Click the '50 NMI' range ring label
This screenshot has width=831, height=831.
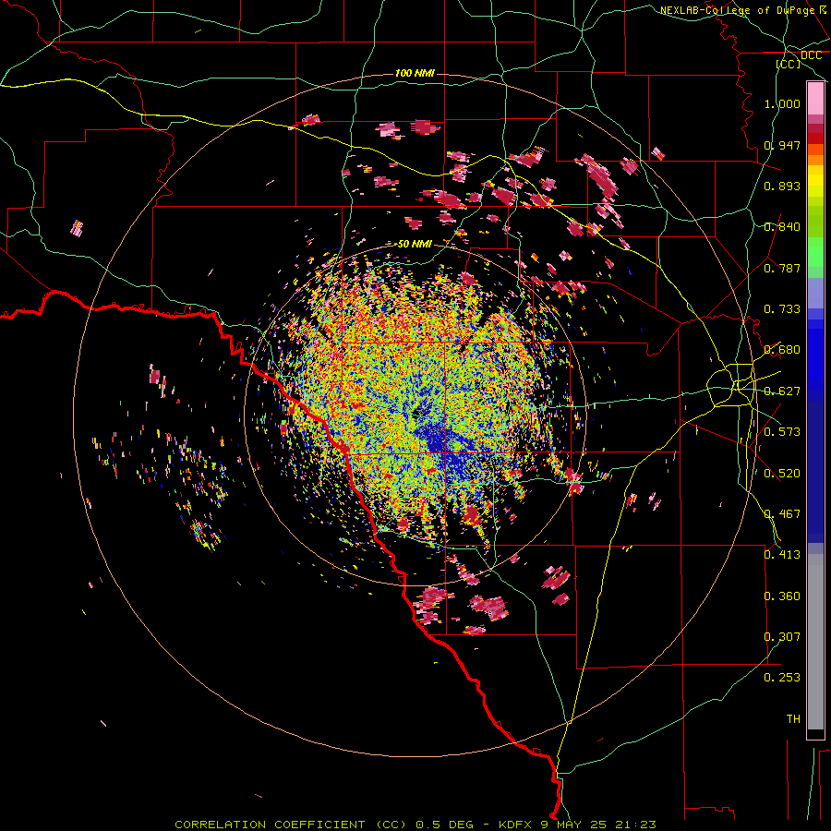point(415,244)
